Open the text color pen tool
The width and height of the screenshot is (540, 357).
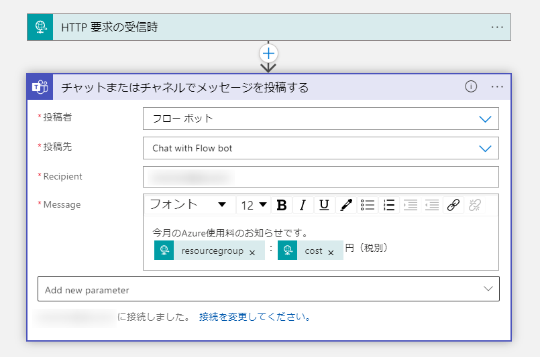coord(345,205)
